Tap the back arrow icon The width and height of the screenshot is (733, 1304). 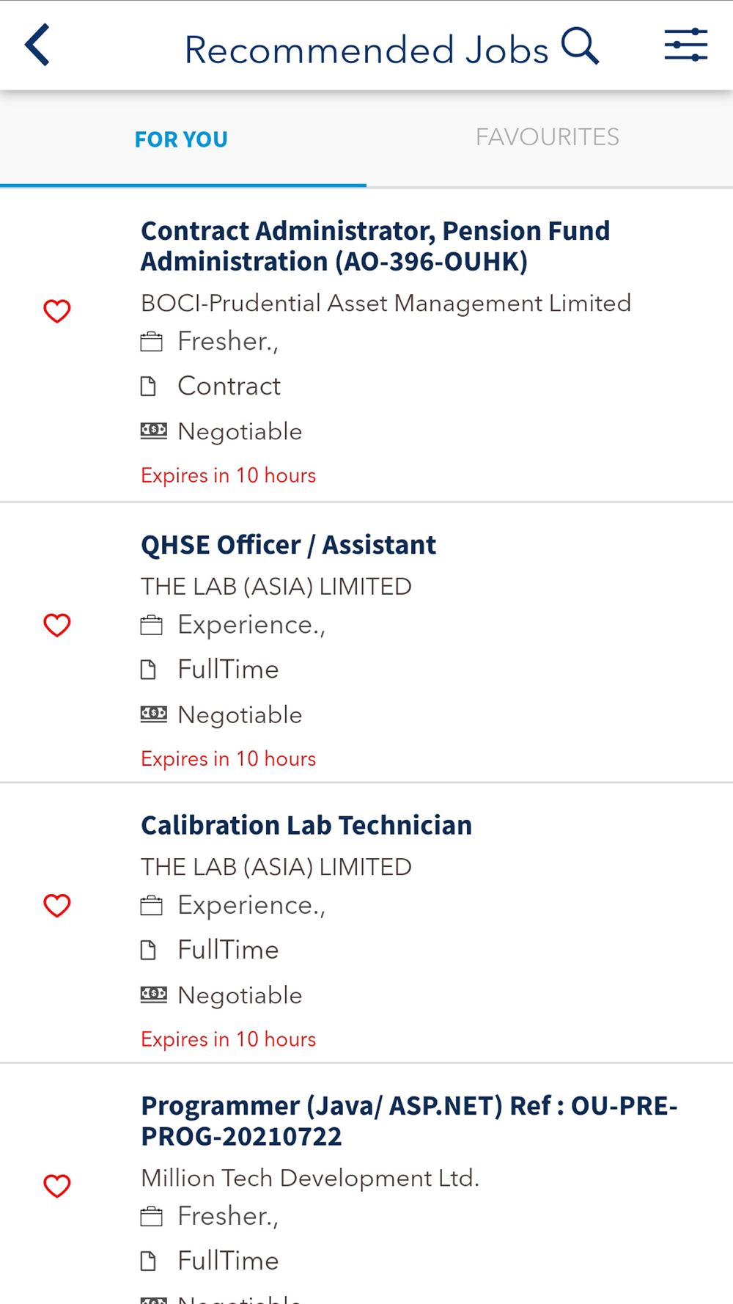point(37,45)
